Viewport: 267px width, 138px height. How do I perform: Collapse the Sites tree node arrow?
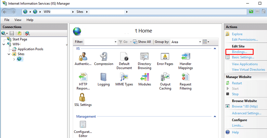point(9,54)
